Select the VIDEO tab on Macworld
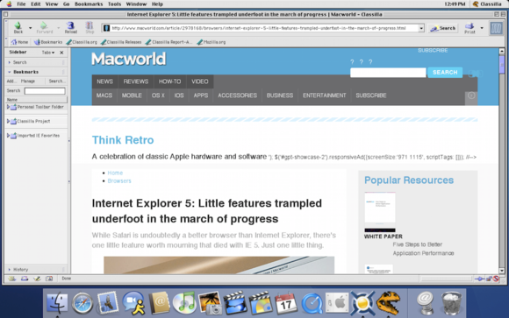The height and width of the screenshot is (318, 509). click(200, 81)
